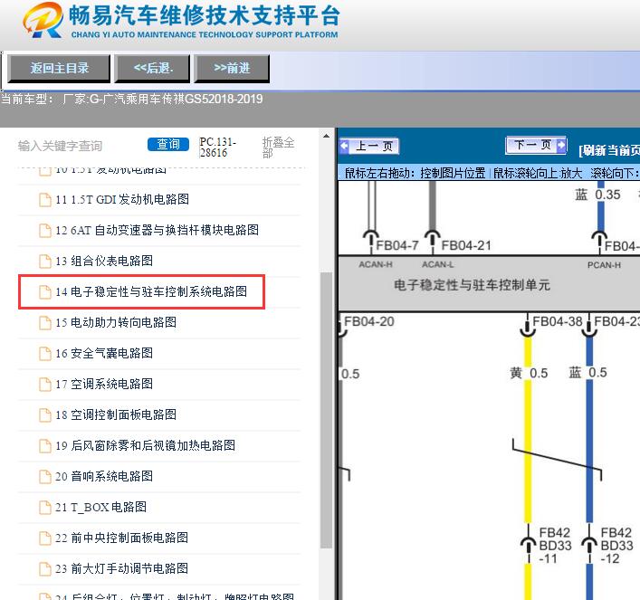
Task: Click document icon beside 12 6AT
Action: 45,231
